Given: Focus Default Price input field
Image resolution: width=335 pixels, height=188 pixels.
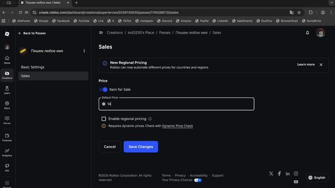Looking at the screenshot, I should (176, 104).
